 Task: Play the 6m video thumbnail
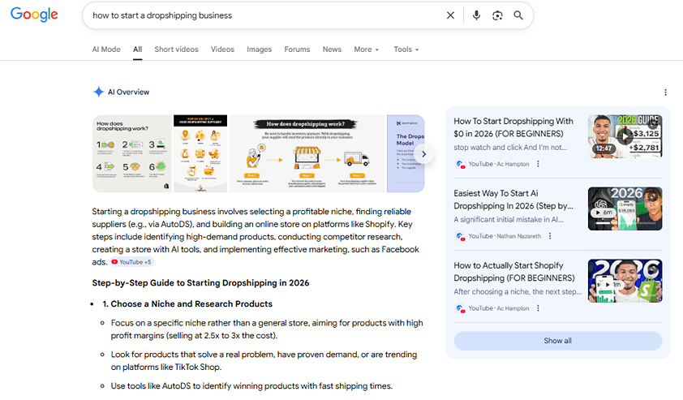pyautogui.click(x=625, y=209)
